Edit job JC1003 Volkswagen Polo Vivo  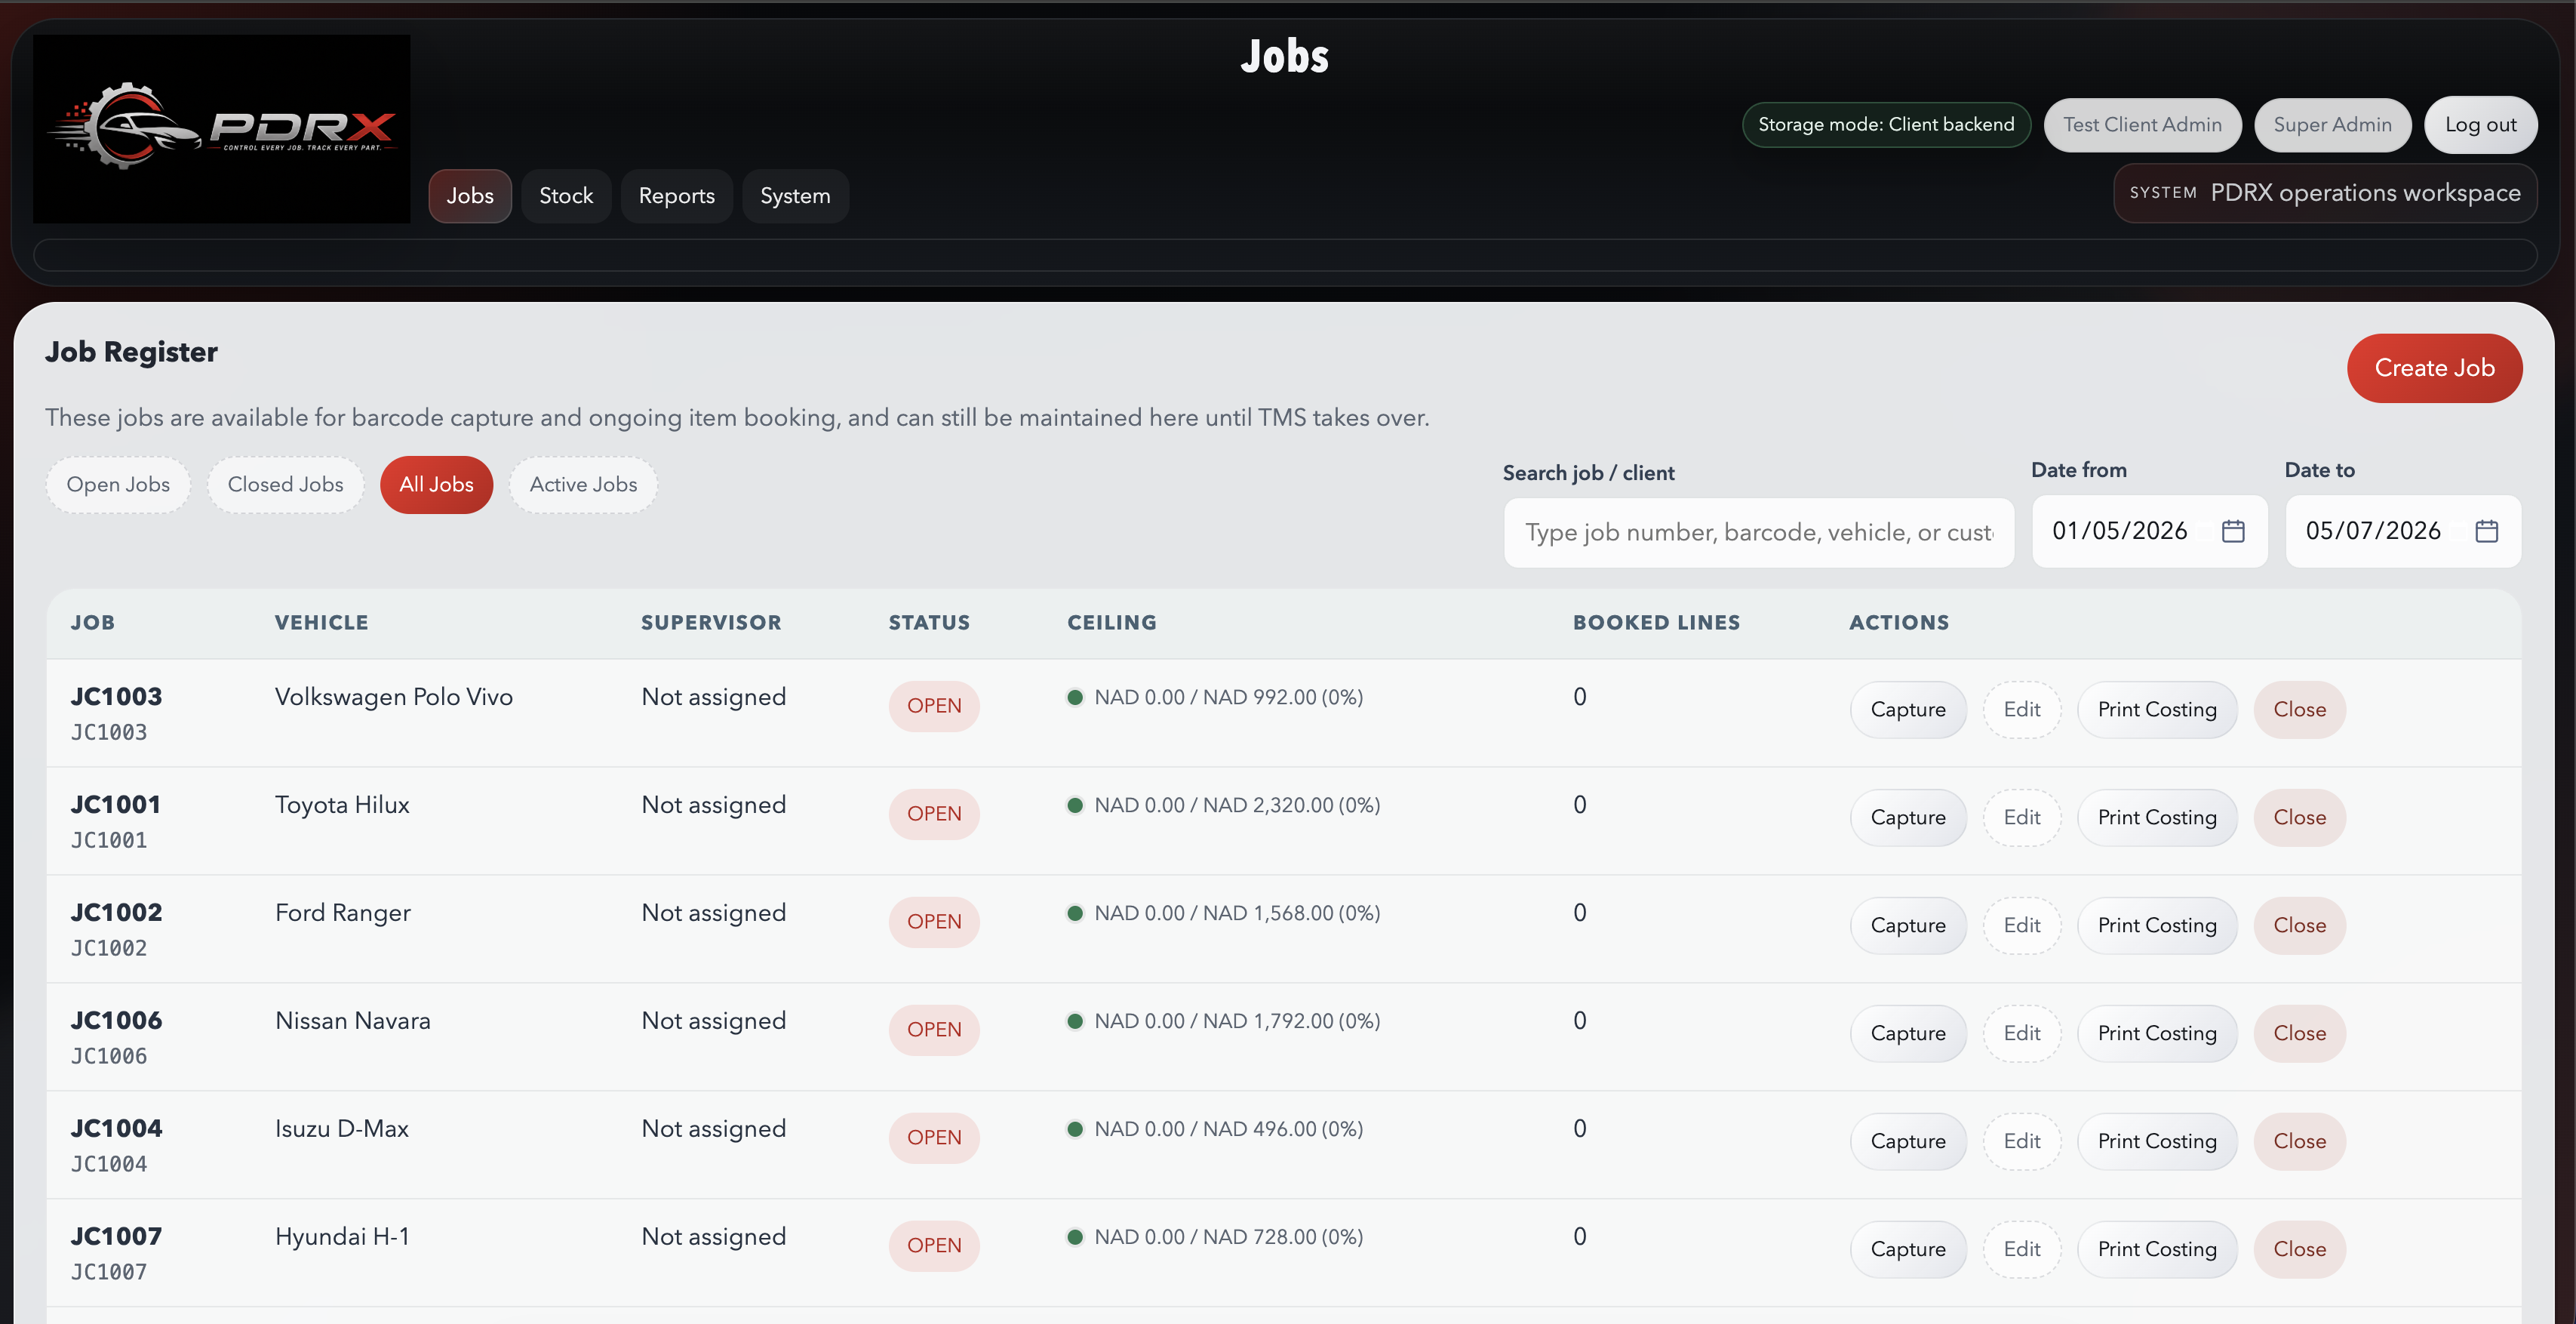pos(2022,710)
